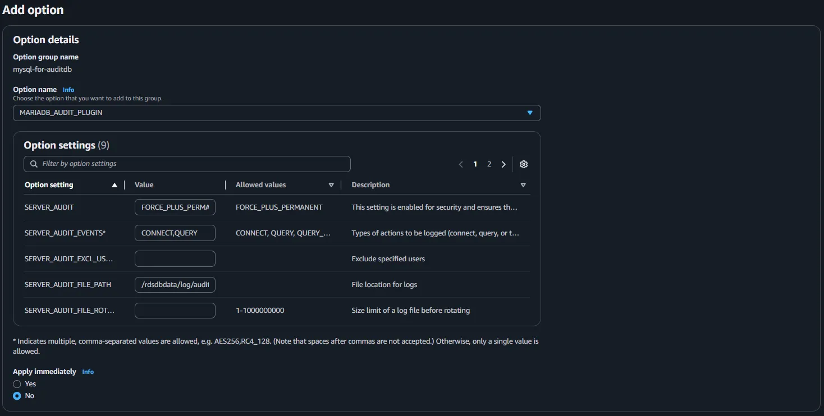Screen dimensions: 824x416
Task: Select No for Apply immediately
Action: pos(17,396)
